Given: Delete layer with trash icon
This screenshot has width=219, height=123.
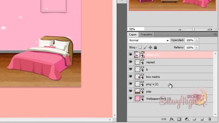Looking at the screenshot, I should click(209, 119).
